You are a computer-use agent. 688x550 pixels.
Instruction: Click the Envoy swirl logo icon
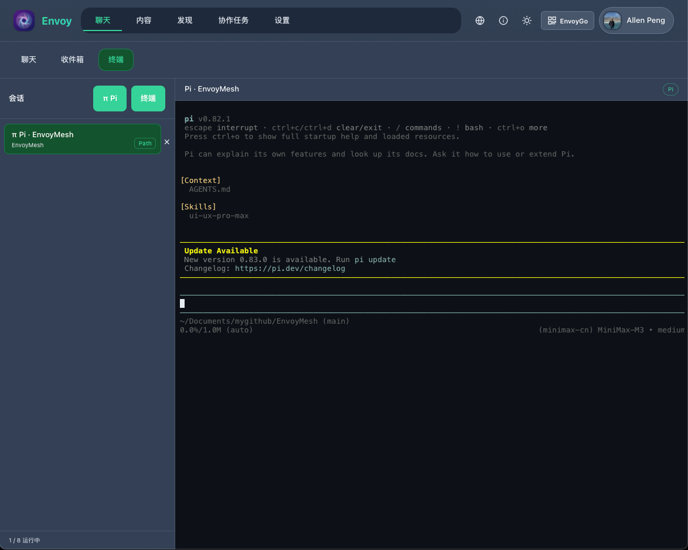[23, 21]
